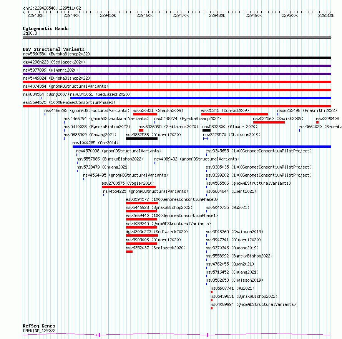Click the esv3305035 variant label
This screenshot has width=342, height=339.
[259, 167]
